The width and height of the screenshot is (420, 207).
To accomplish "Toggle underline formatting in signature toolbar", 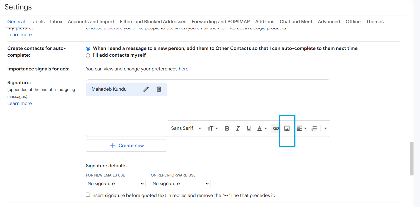I will (249, 128).
